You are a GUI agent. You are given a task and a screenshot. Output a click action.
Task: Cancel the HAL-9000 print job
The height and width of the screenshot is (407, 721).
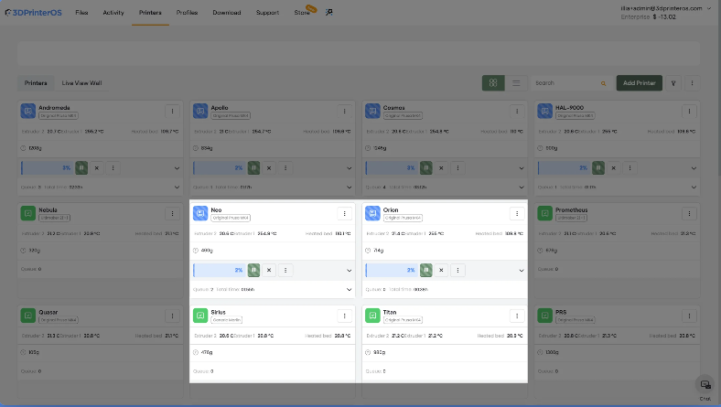[x=613, y=168]
